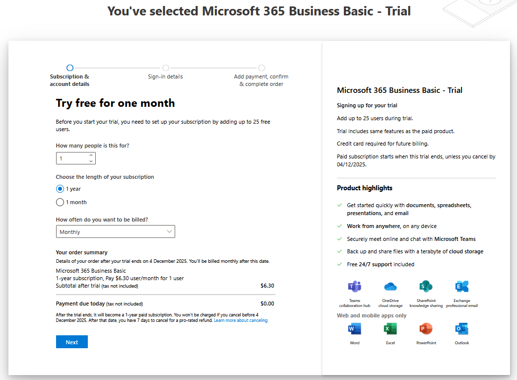517x380 pixels.
Task: Click the Teams collaboration hub icon
Action: point(354,287)
